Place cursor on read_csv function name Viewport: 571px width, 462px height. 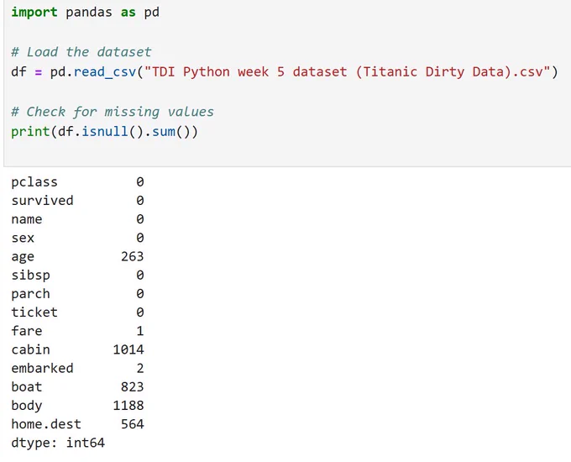pyautogui.click(x=105, y=71)
